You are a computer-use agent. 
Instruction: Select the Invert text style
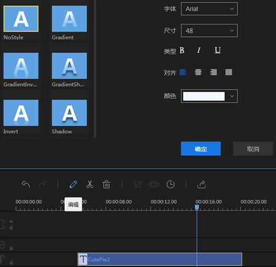[x=21, y=113]
